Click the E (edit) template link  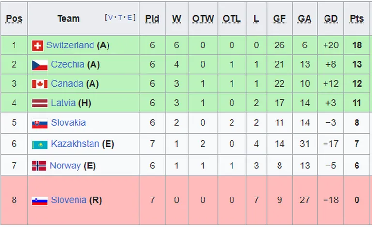(130, 18)
